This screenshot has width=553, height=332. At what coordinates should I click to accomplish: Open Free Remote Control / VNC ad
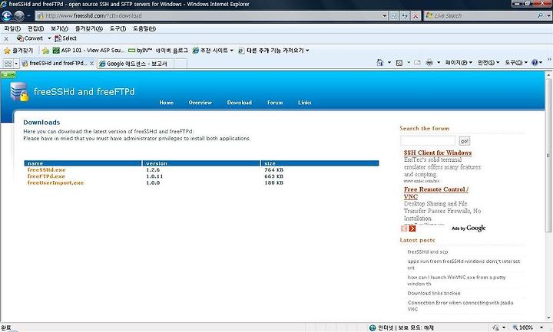[x=436, y=193]
